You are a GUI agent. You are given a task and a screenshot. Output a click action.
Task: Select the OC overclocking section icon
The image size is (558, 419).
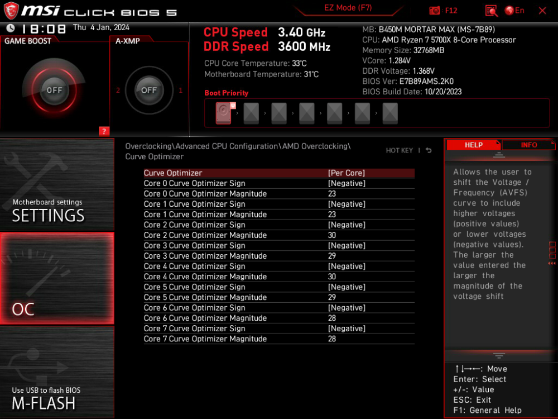click(x=57, y=278)
